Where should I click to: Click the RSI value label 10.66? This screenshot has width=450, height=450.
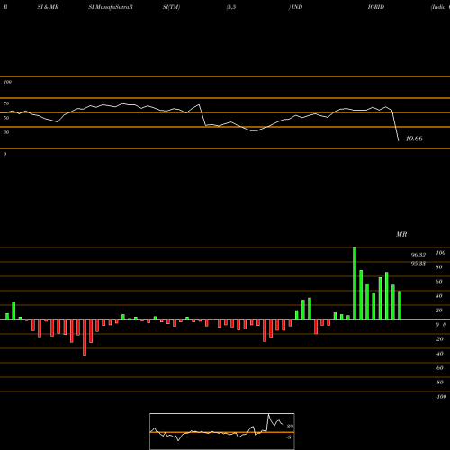click(x=414, y=139)
